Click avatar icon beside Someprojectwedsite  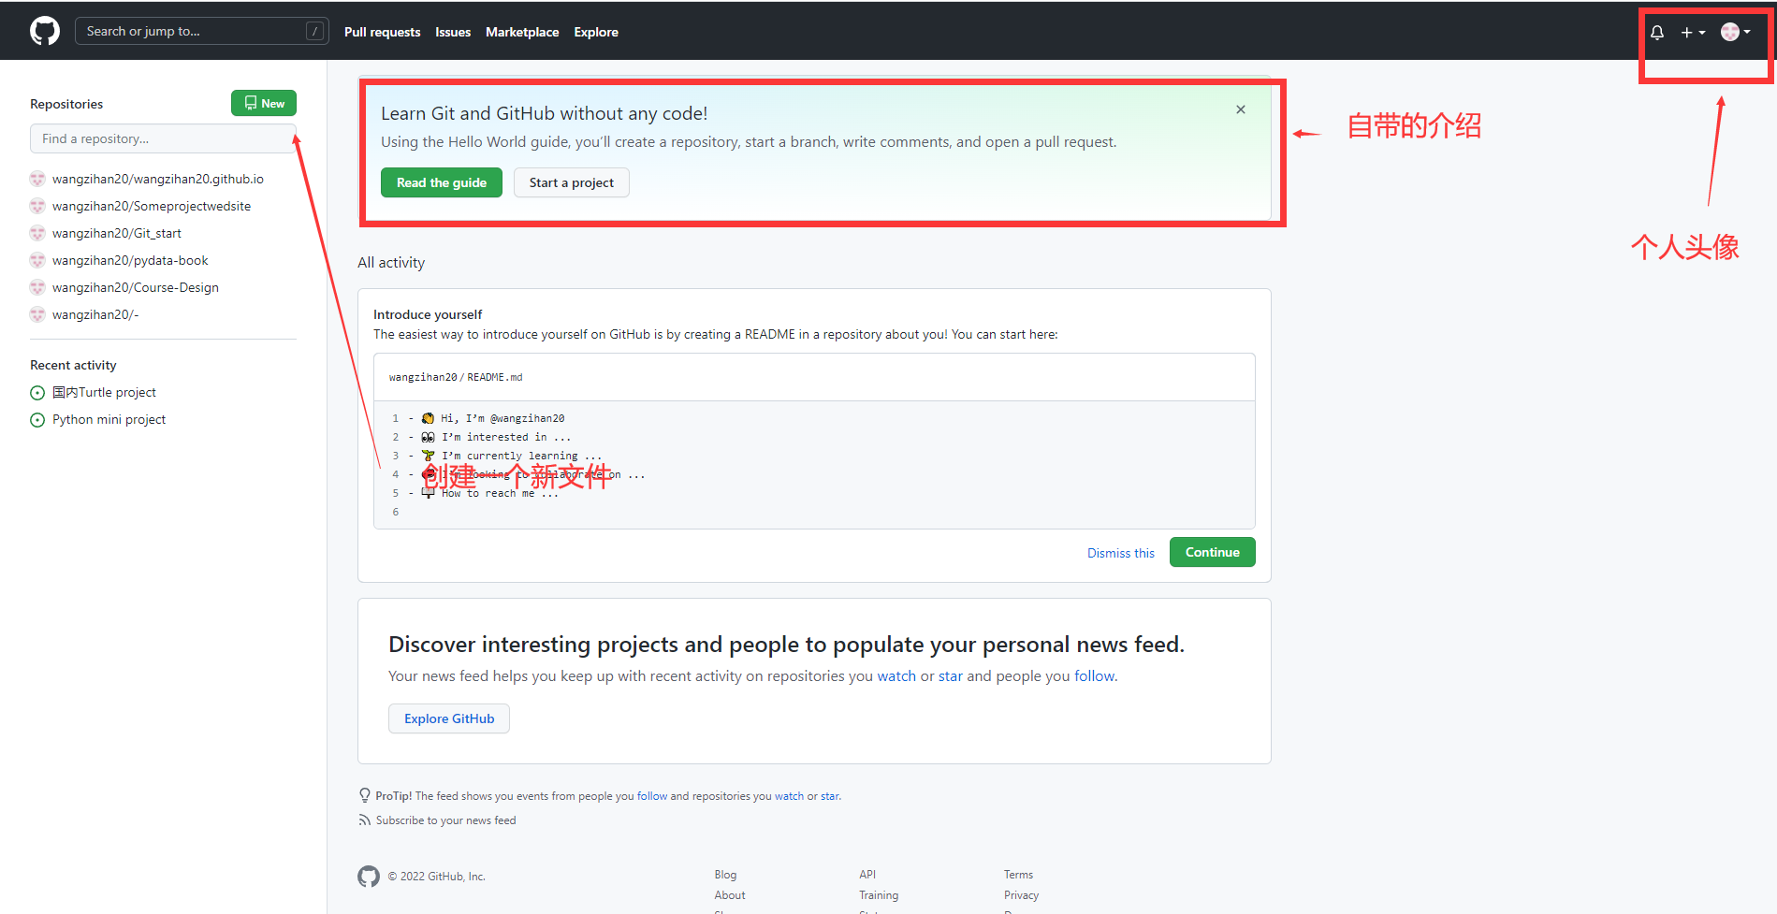tap(37, 206)
